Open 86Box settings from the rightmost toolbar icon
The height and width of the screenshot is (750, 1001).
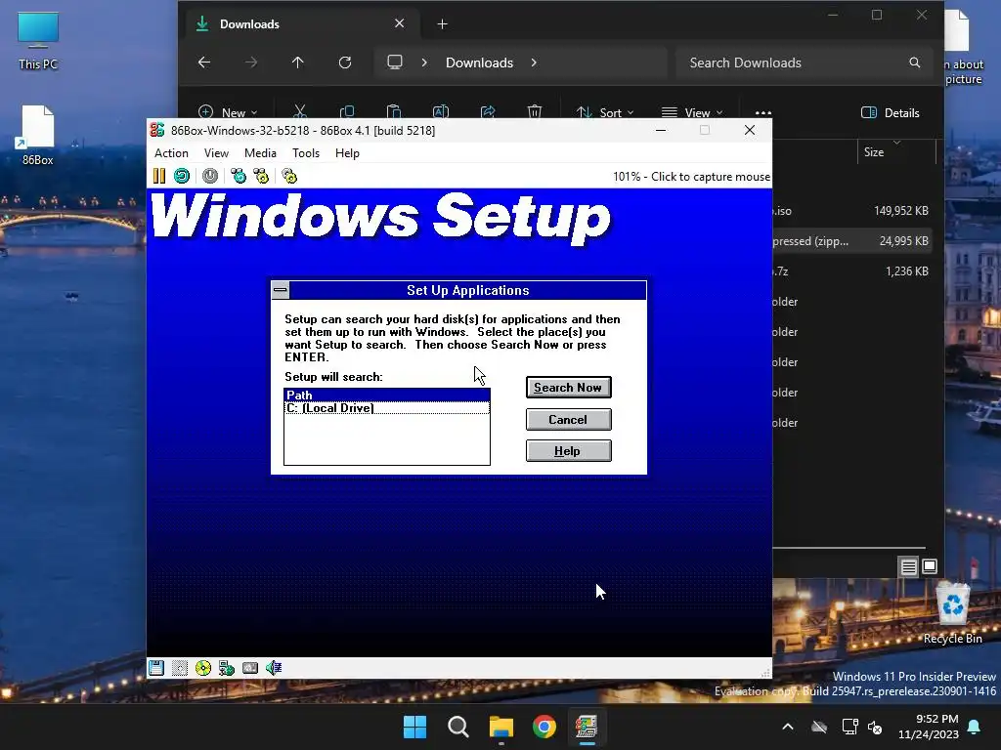pos(289,176)
